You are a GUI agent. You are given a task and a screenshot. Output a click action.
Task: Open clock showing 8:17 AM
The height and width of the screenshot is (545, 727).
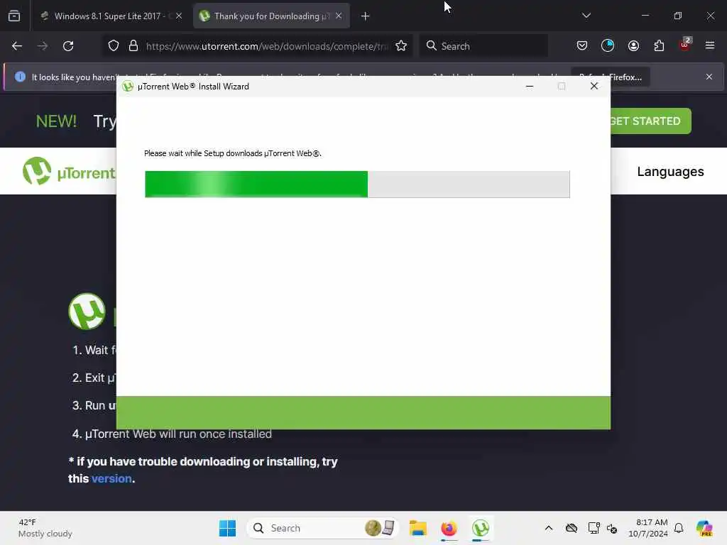647,528
